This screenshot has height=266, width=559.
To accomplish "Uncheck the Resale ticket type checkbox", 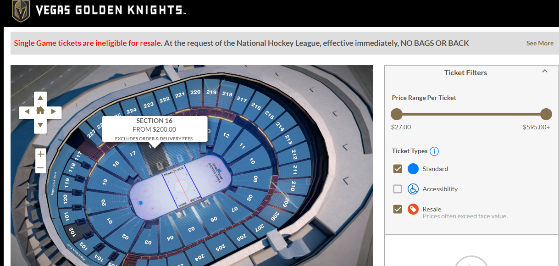I will [x=398, y=209].
